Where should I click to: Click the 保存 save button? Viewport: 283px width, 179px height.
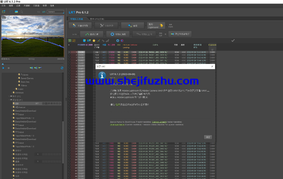pyautogui.click(x=133, y=26)
